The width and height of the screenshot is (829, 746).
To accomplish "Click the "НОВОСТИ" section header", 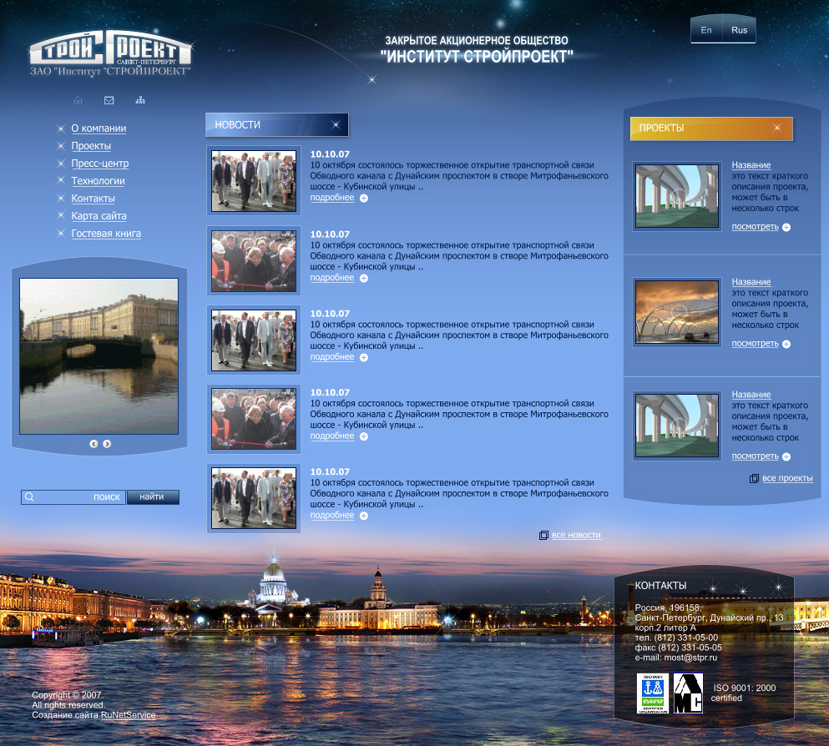I will tap(277, 124).
